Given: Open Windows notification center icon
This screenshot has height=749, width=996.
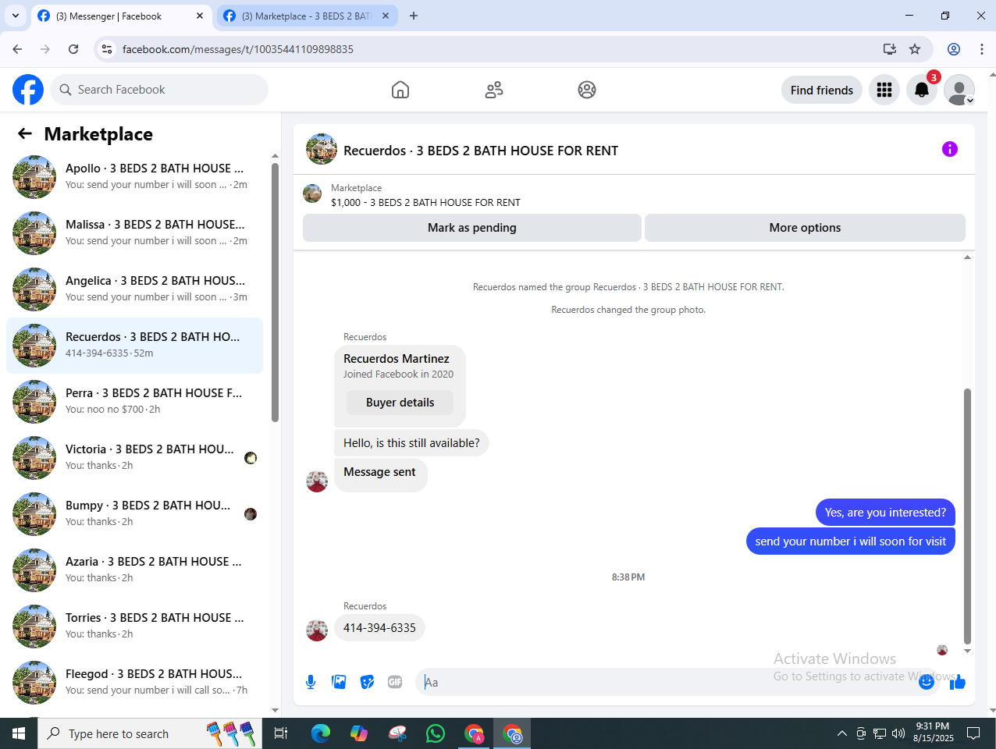Looking at the screenshot, I should 973,733.
